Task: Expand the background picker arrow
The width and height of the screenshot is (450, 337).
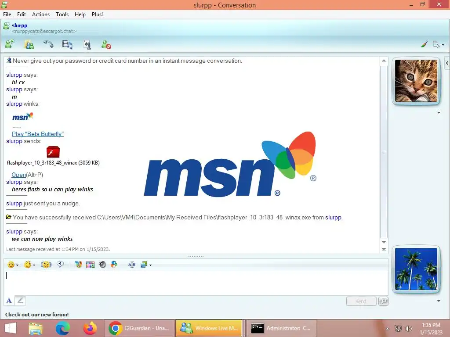Action: click(x=151, y=265)
